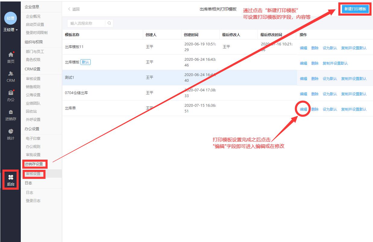Screen dimensions: 373x242
Task: Open 销售规则 menu item
Action: point(33,87)
